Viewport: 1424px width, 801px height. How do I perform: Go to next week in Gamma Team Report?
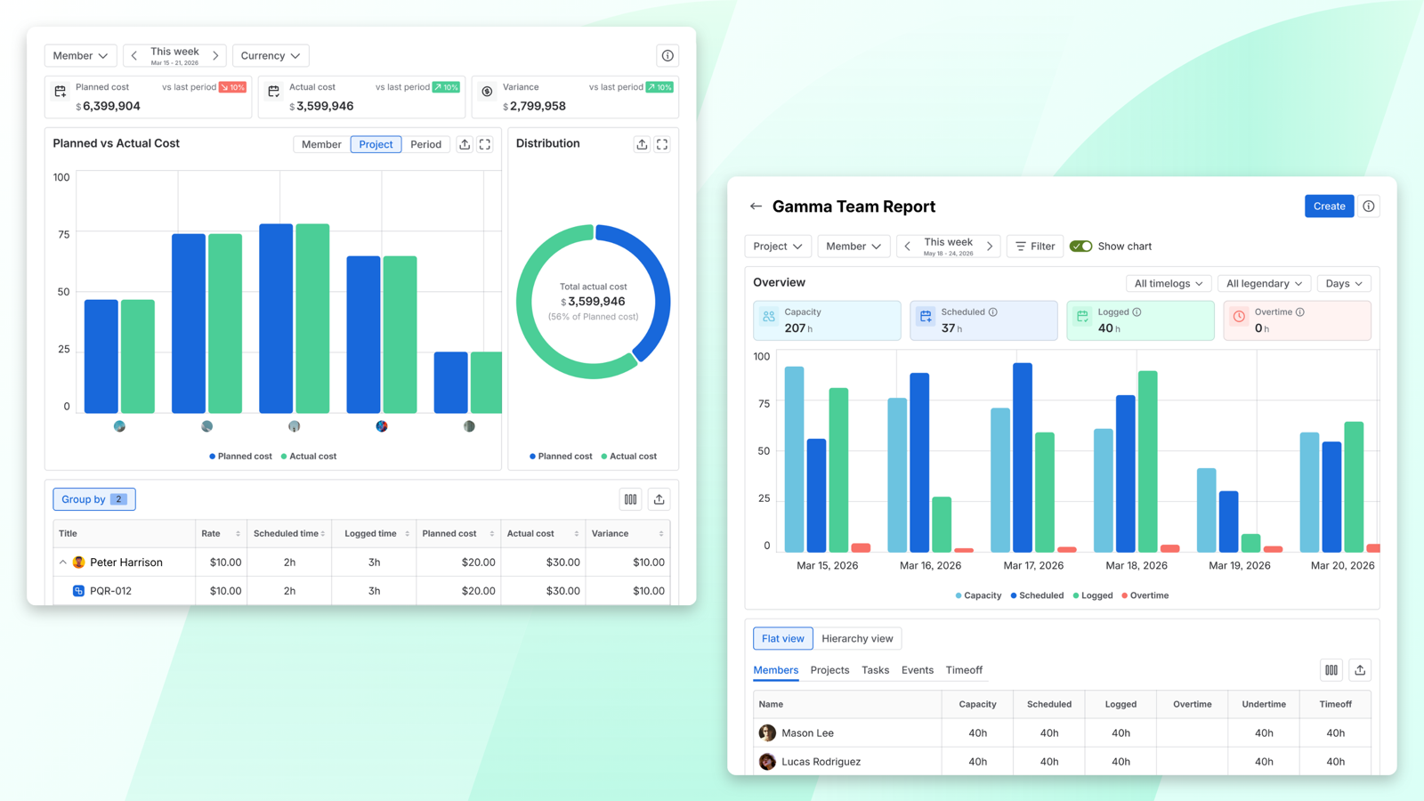(x=990, y=247)
